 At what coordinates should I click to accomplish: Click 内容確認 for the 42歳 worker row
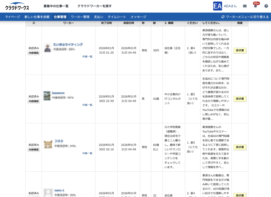click(34, 101)
